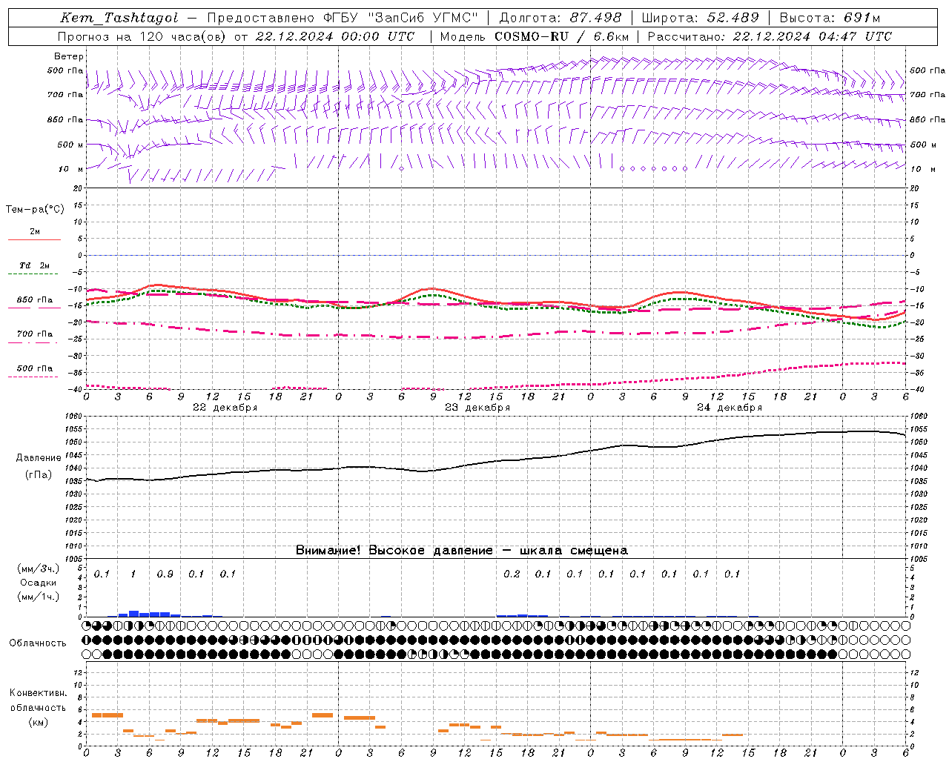Click the 0.9 three-hour precipitation value
949x759 pixels.
pyautogui.click(x=165, y=574)
